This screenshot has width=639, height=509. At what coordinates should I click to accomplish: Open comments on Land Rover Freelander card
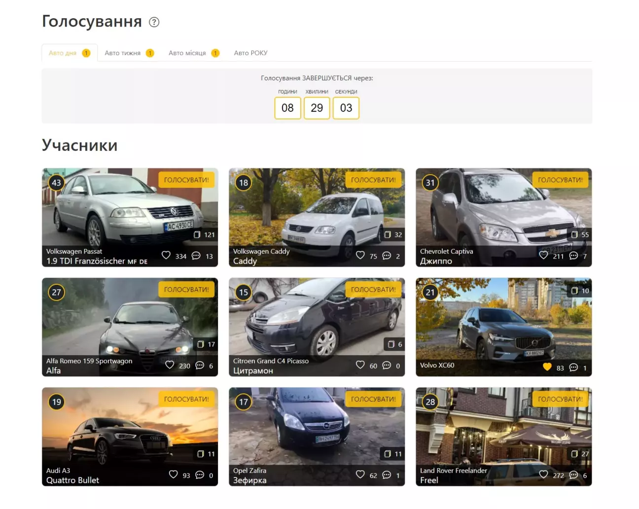coord(573,475)
